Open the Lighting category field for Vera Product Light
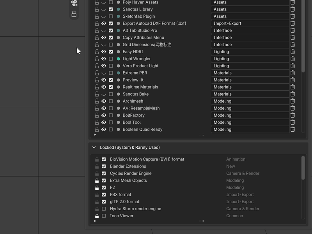This screenshot has width=312, height=234. (x=250, y=66)
